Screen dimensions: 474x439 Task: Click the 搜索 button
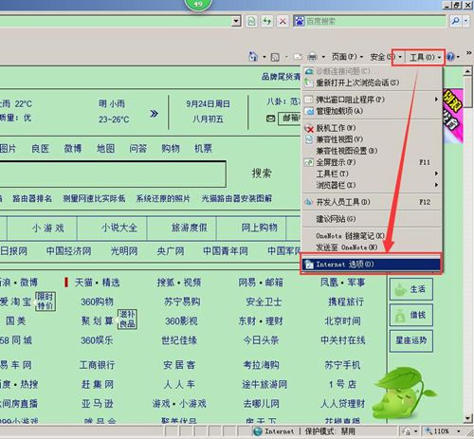pyautogui.click(x=262, y=174)
